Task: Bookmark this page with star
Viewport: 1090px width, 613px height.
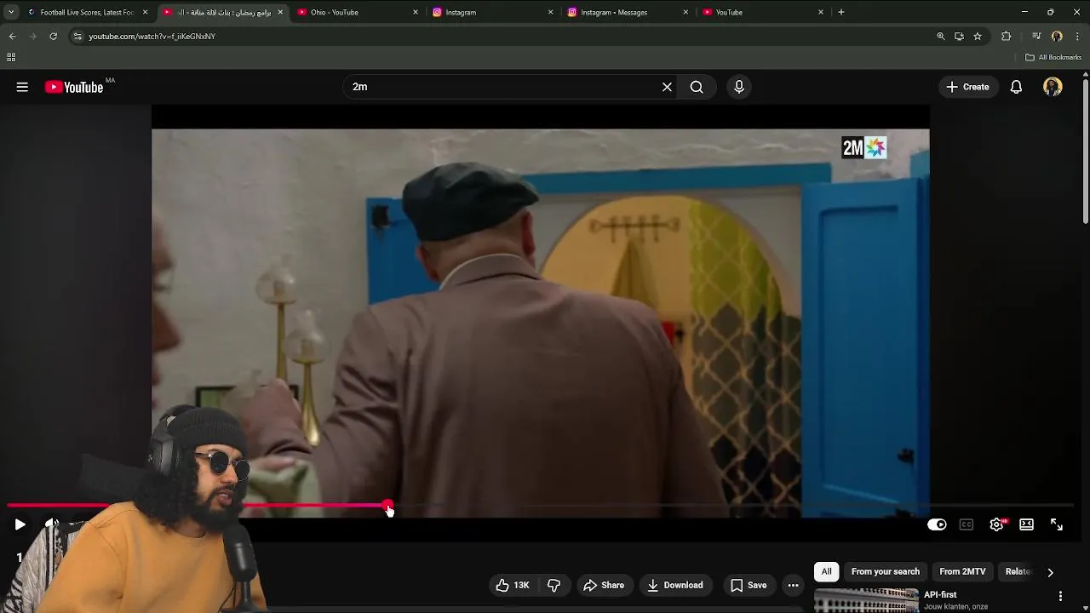Action: click(978, 36)
